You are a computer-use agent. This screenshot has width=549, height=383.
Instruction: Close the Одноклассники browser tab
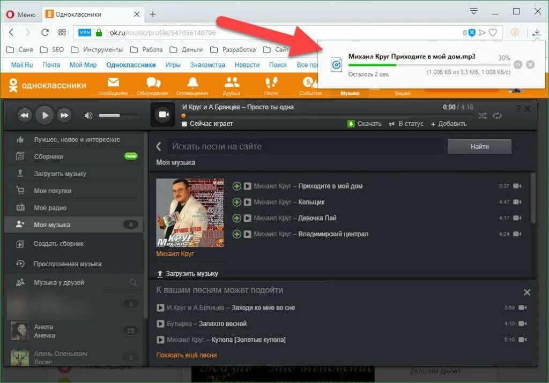pyautogui.click(x=137, y=14)
